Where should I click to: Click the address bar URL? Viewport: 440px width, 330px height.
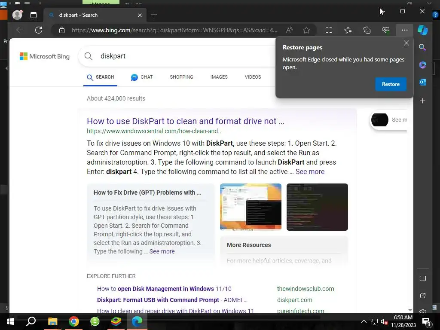click(174, 30)
